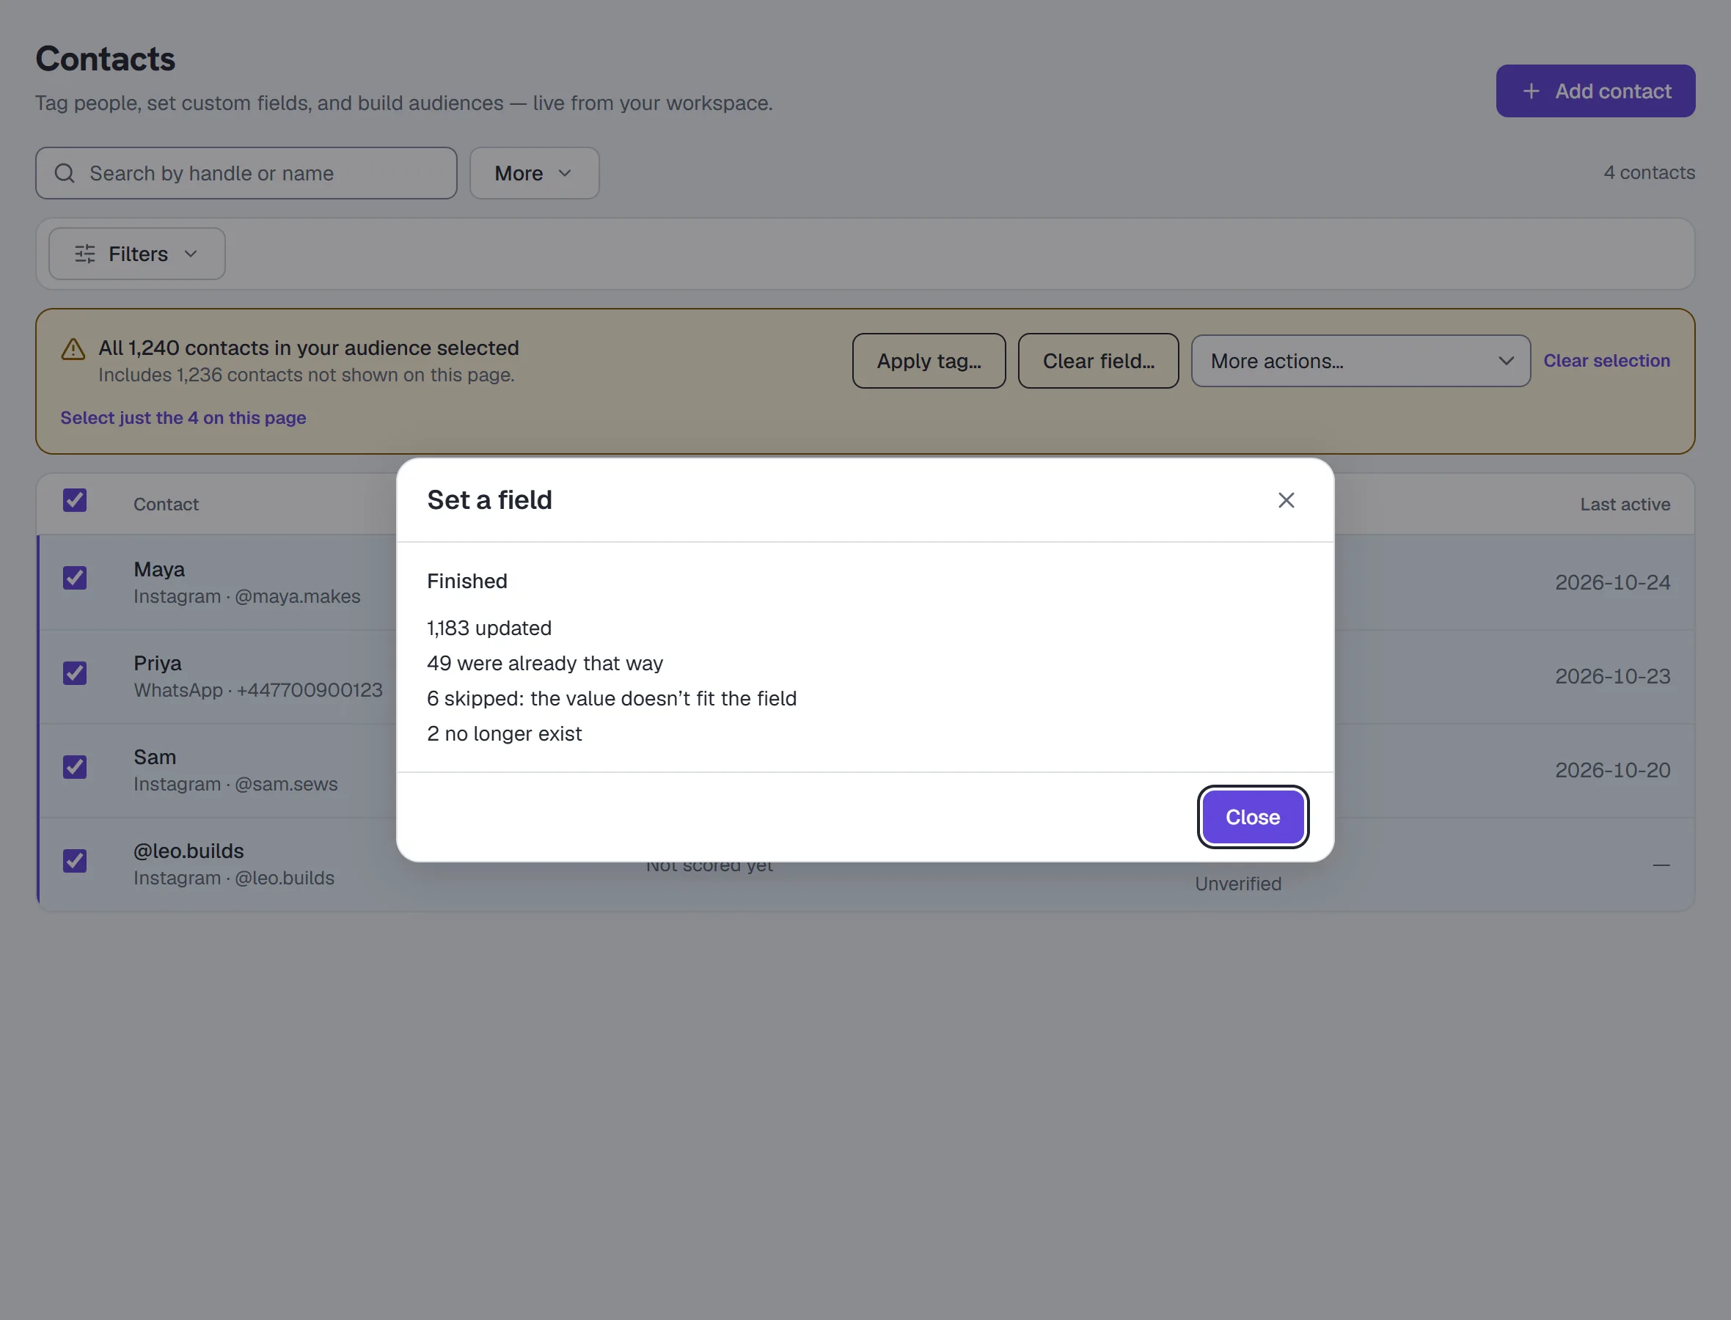Screen dimensions: 1731x1320
Task: Click WhatsApp · +447700900123 handle text
Action: pyautogui.click(x=257, y=690)
